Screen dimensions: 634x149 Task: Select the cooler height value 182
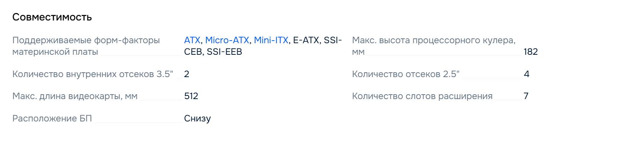pyautogui.click(x=531, y=52)
